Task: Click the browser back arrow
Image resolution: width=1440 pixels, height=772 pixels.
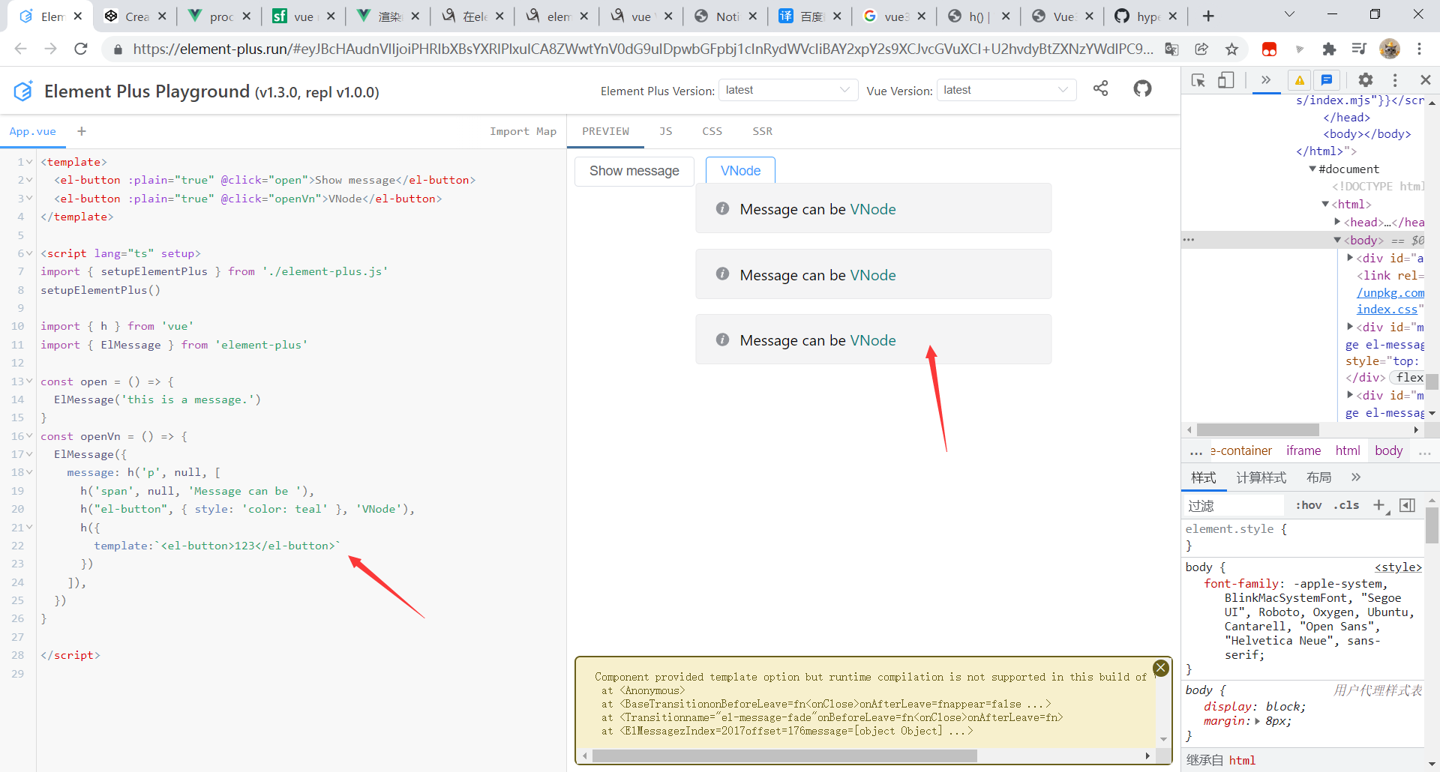Action: [20, 49]
